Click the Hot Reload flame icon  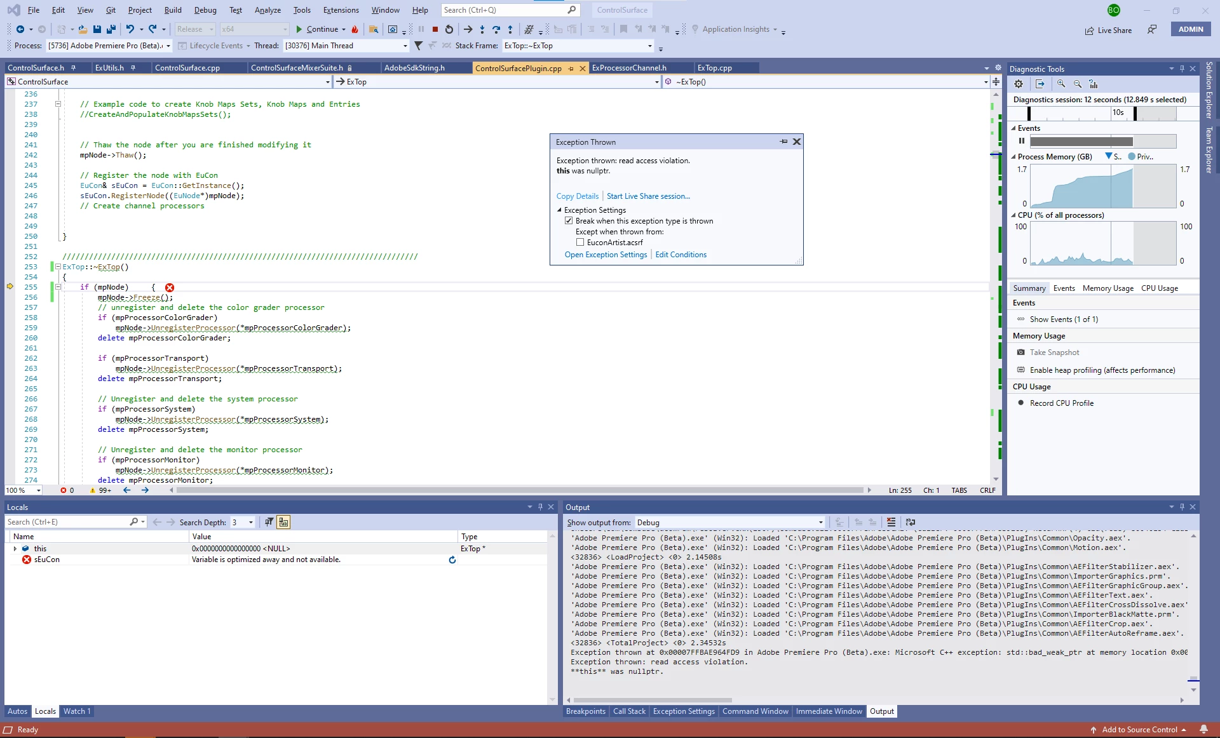click(355, 29)
